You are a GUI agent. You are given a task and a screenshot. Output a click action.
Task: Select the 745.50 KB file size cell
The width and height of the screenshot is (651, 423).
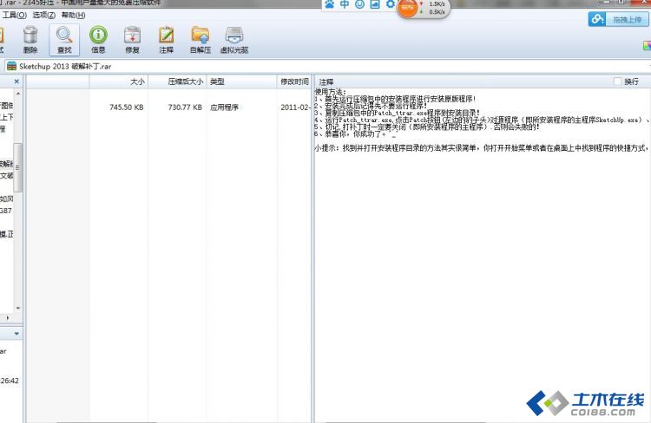click(126, 107)
